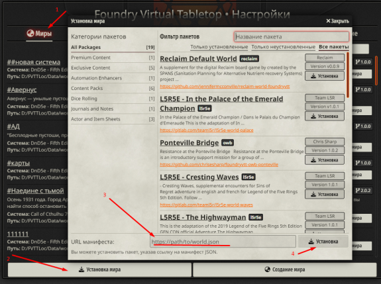Select Premium Content category
381x284 pixels.
pos(113,58)
